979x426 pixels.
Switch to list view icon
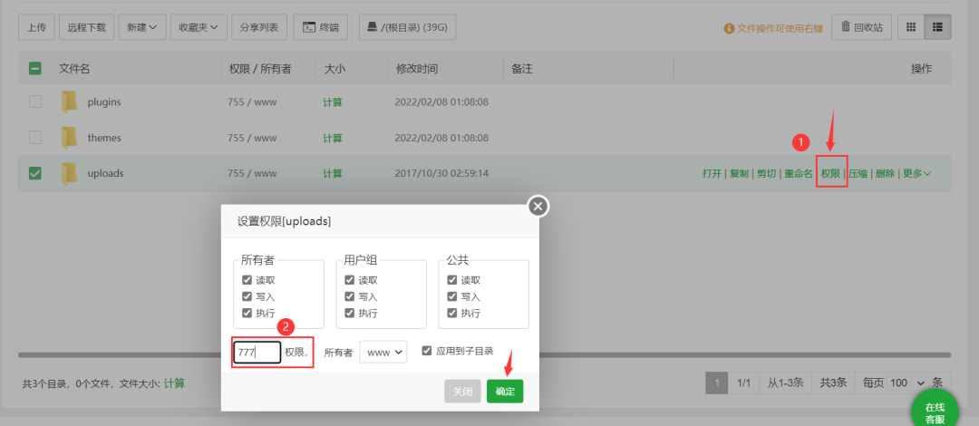[938, 27]
